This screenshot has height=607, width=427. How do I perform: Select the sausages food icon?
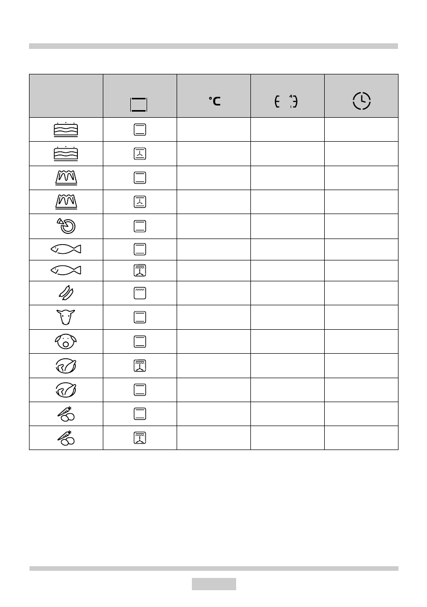66,293
